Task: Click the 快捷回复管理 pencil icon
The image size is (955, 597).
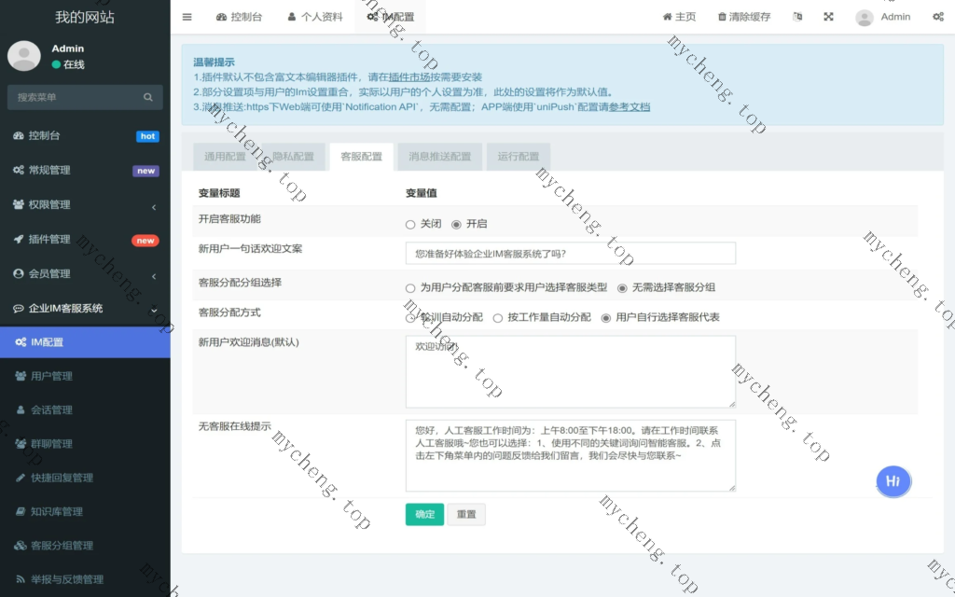Action: pyautogui.click(x=21, y=478)
